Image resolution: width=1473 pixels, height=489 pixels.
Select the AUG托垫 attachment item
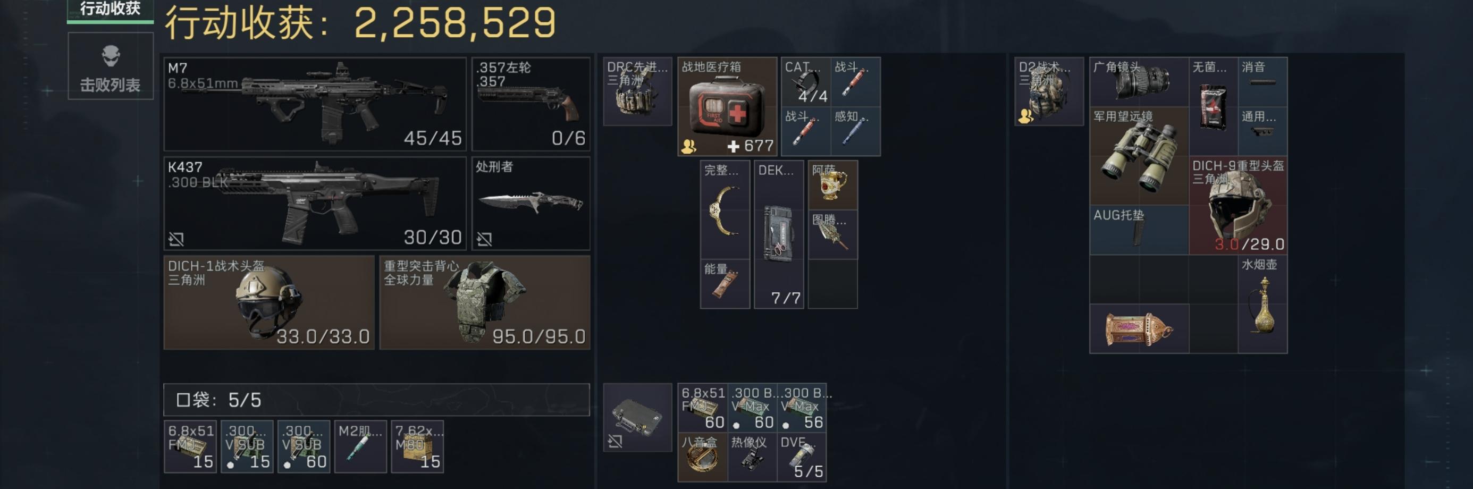(x=1139, y=230)
